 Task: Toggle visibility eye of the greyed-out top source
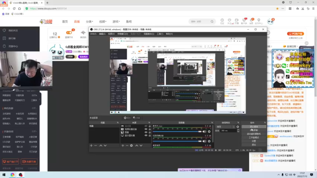[146, 126]
